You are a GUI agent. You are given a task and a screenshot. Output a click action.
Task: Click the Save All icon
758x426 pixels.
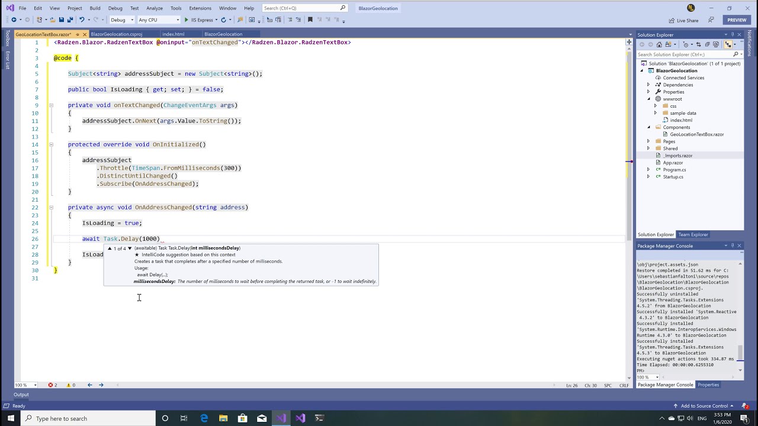point(70,20)
